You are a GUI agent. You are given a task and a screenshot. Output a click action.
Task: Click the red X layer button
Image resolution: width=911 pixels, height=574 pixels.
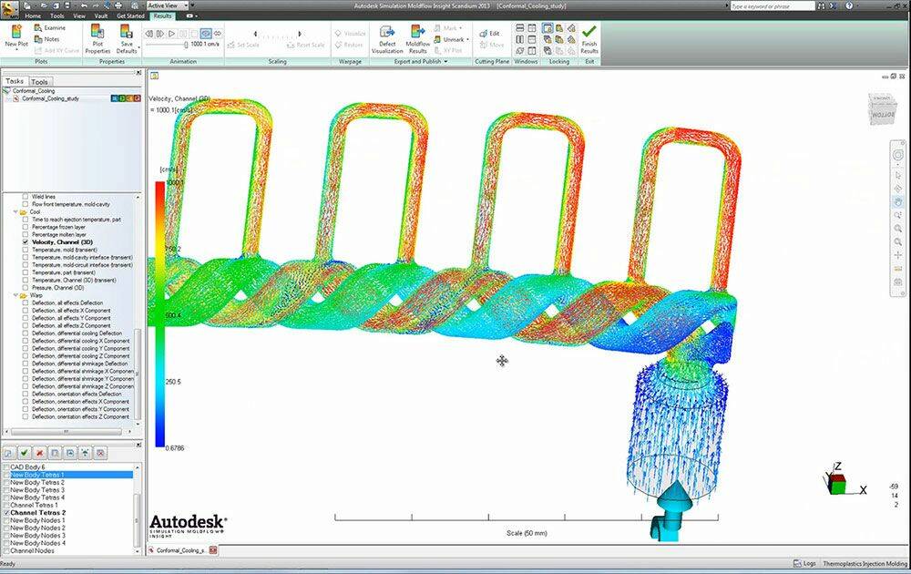pos(39,453)
